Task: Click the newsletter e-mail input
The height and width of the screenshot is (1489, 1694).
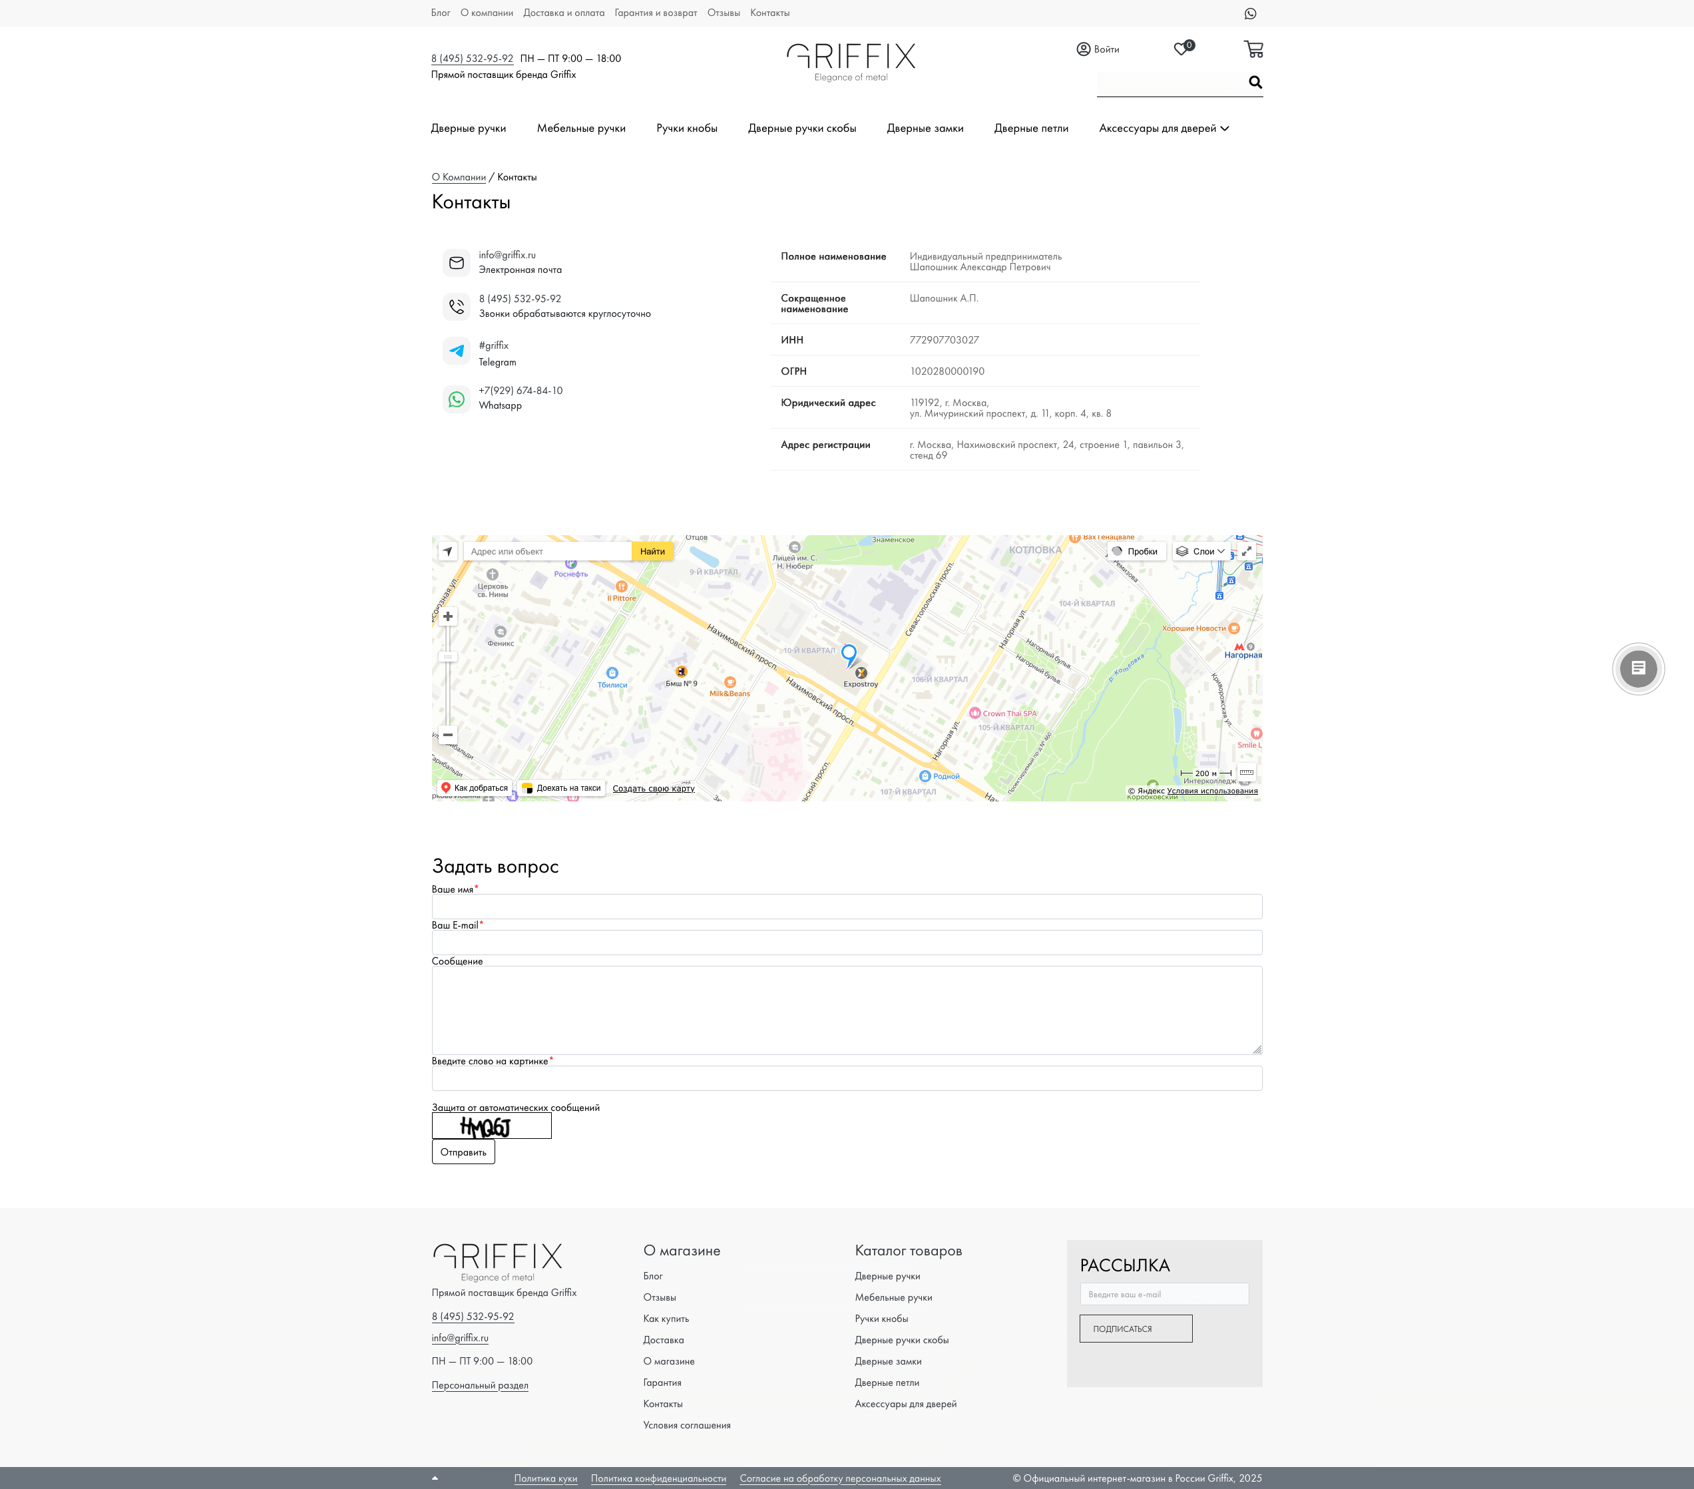Action: coord(1164,1294)
